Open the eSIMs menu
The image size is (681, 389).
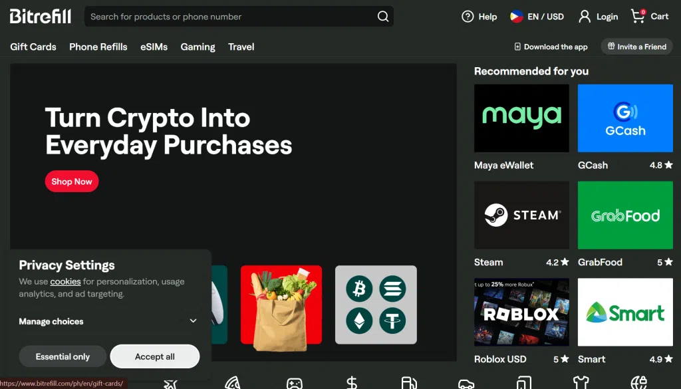(x=154, y=47)
